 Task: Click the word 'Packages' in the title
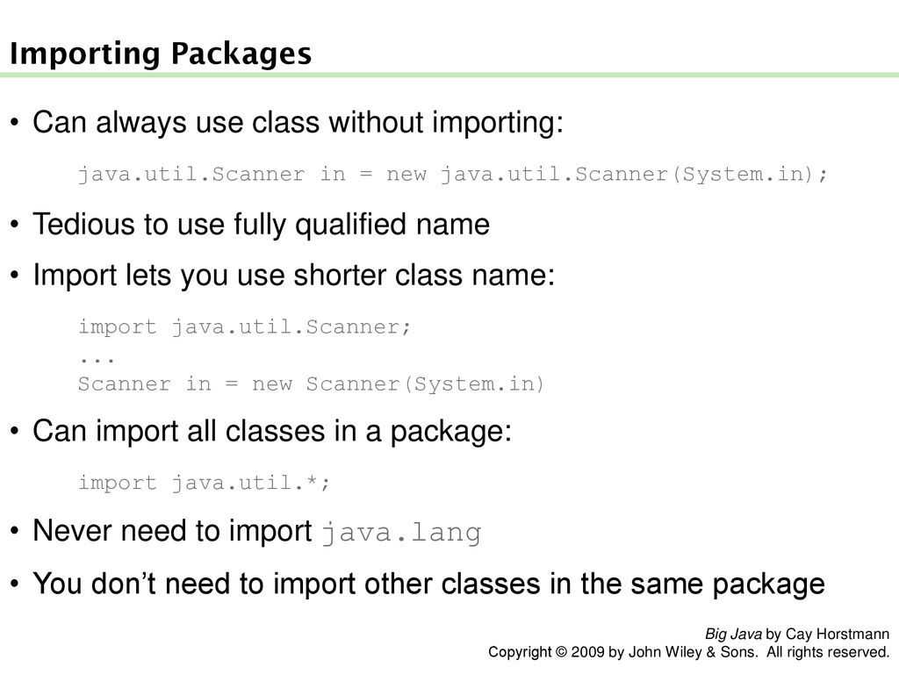click(241, 54)
